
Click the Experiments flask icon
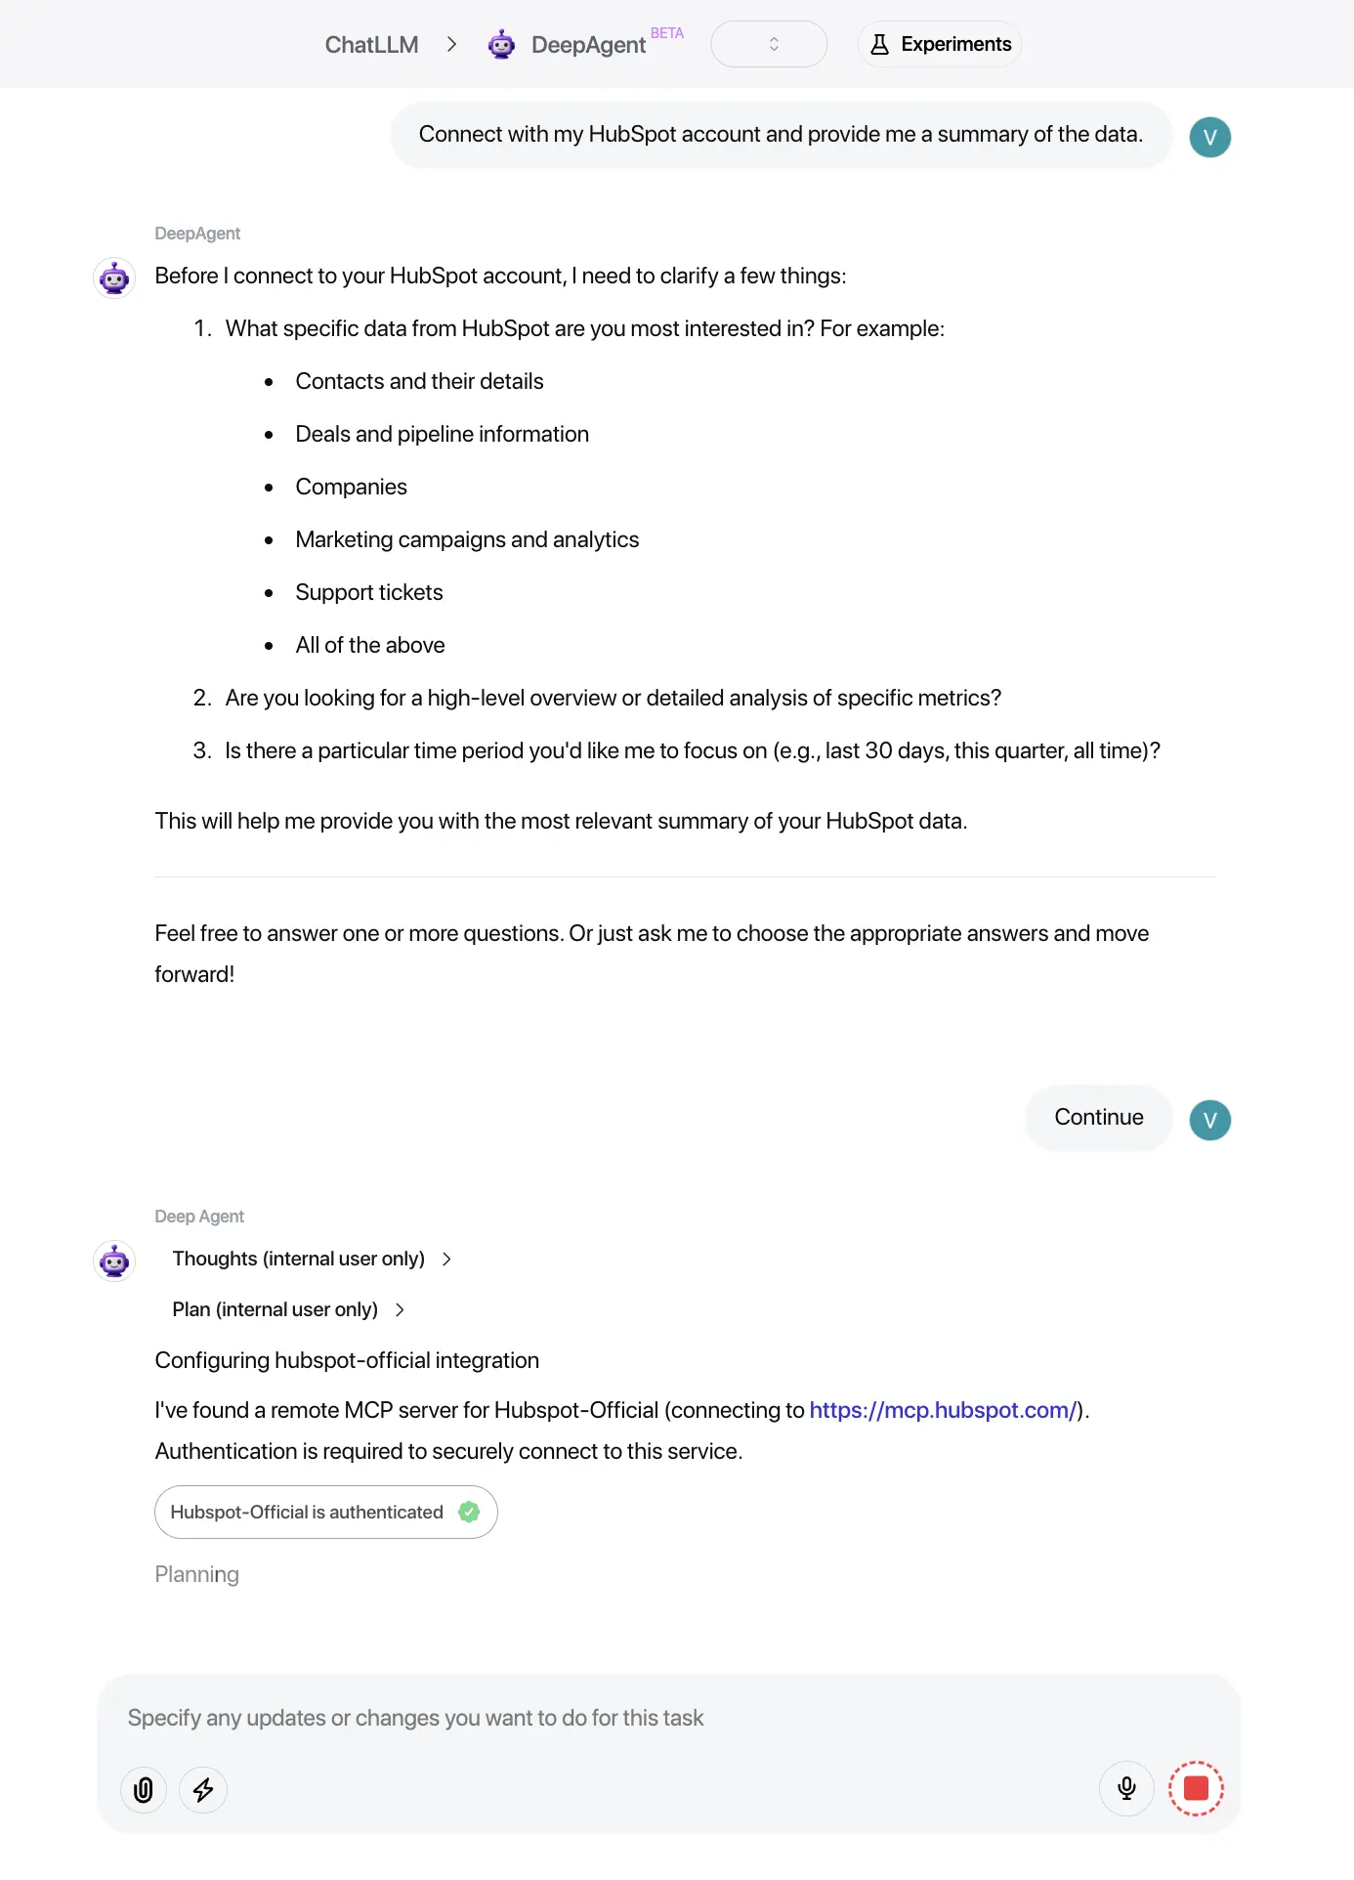pyautogui.click(x=880, y=44)
